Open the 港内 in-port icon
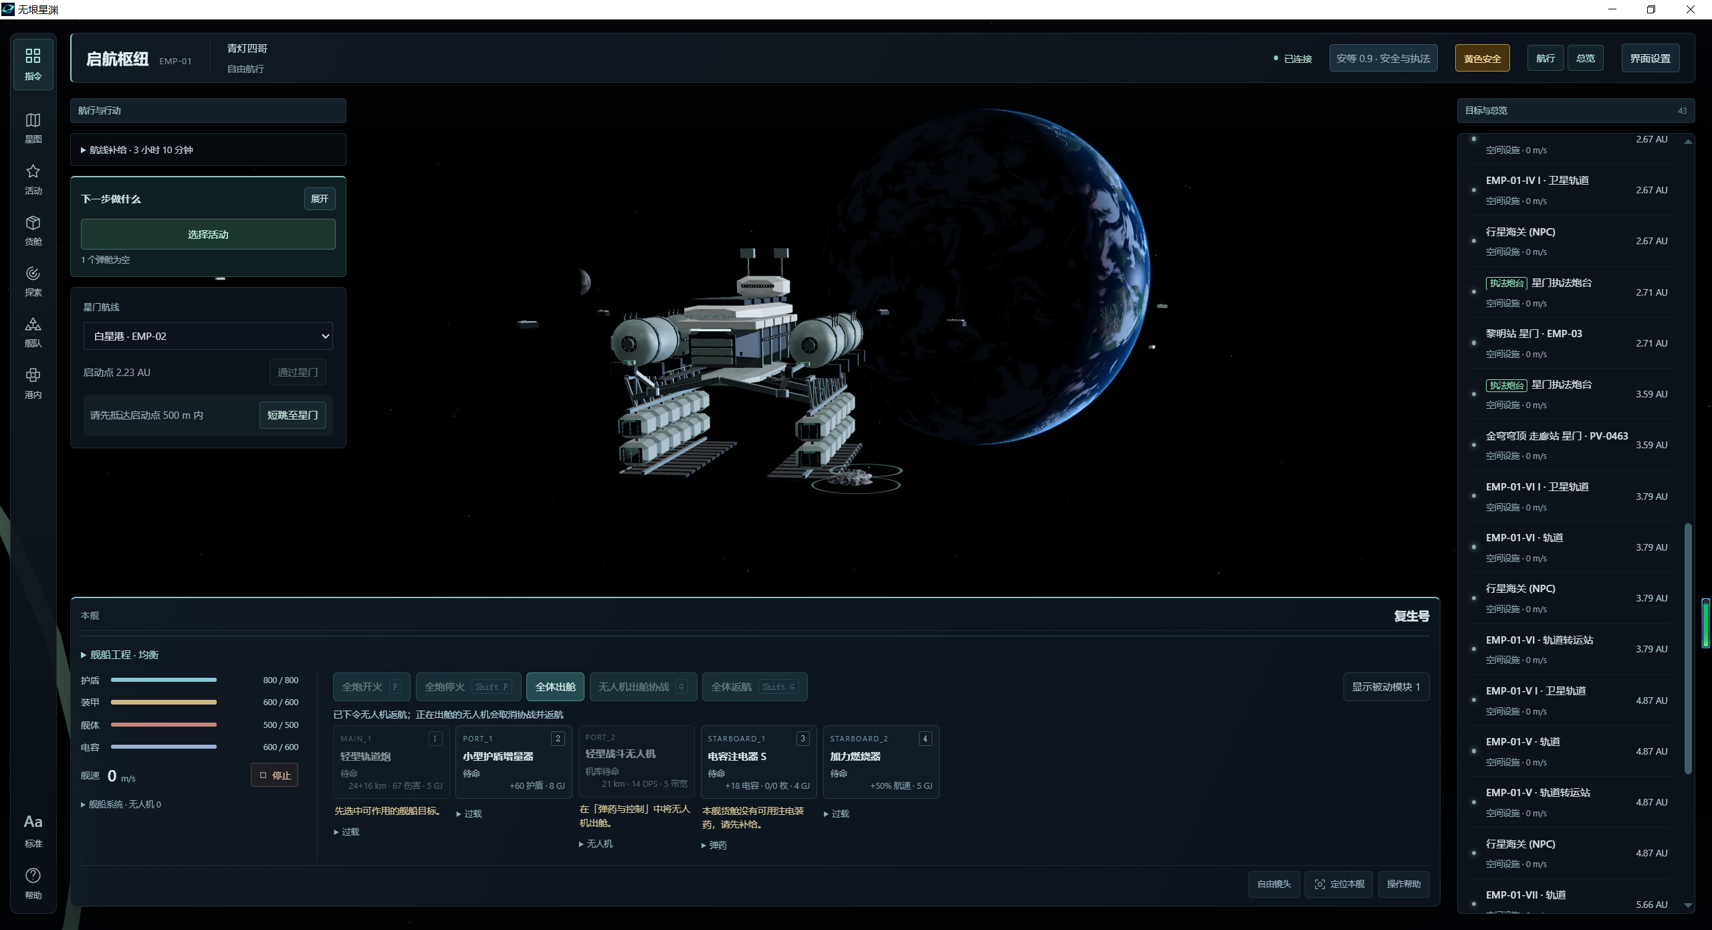Screen dimensions: 1712x930 click(33, 383)
